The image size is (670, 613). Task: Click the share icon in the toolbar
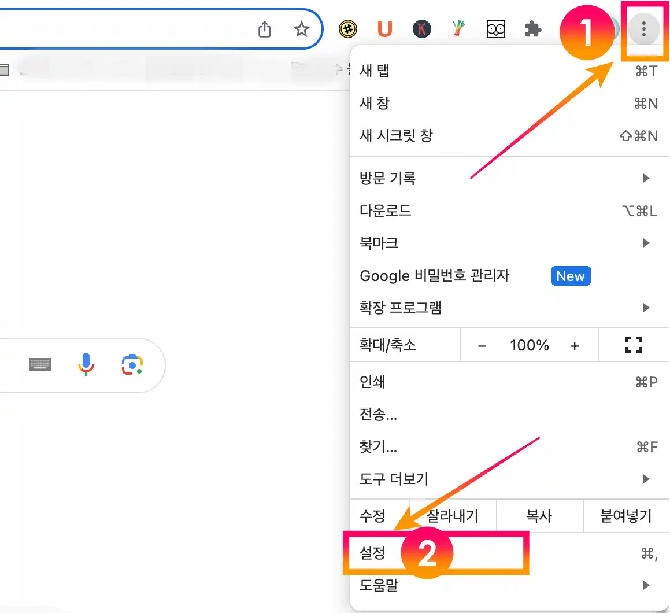point(265,29)
